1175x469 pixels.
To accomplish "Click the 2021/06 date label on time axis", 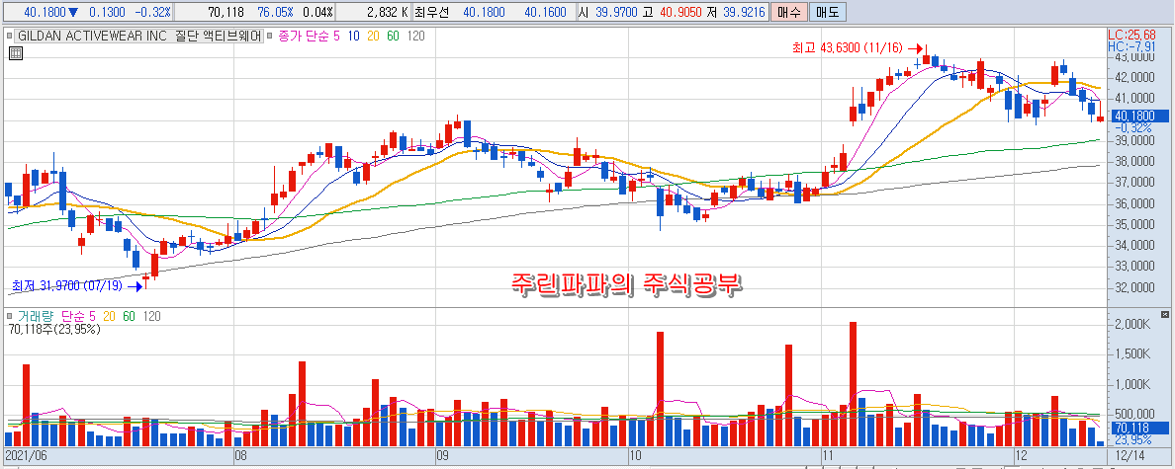I will 25,454.
